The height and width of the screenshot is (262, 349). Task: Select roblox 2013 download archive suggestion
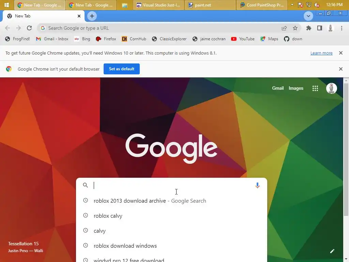pos(171,201)
